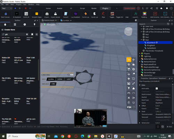Select the F3X Move tool
The image size is (174, 139).
tap(129, 60)
